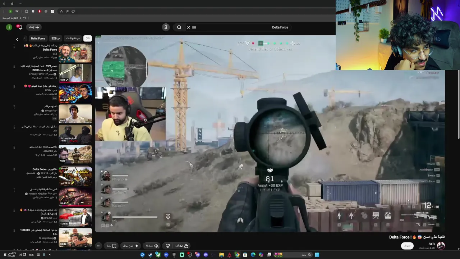The image size is (460, 259).
Task: Open options for the 19:49 masked men video
Action: click(14, 127)
